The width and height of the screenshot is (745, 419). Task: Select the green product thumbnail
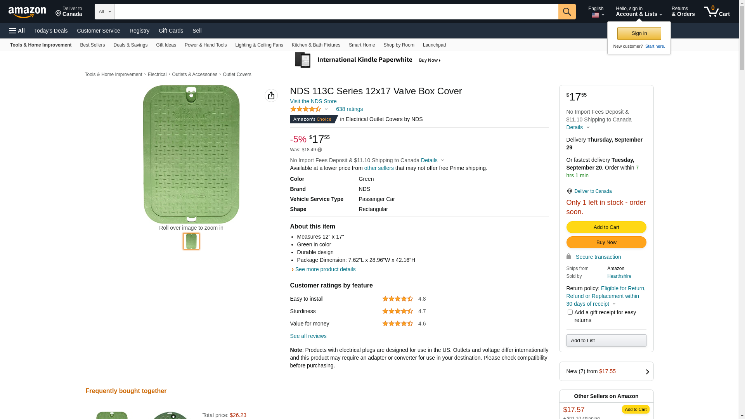[191, 241]
